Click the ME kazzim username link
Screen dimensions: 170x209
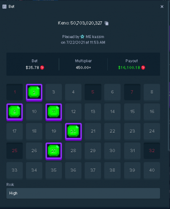(95, 37)
